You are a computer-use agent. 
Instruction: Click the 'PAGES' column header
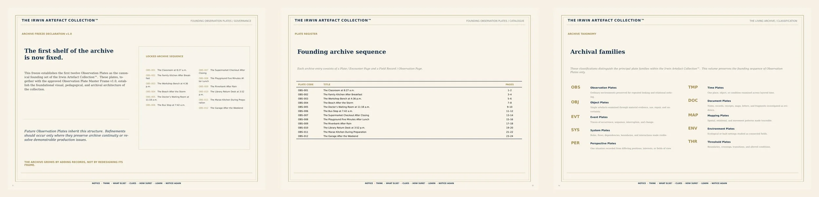[509, 85]
